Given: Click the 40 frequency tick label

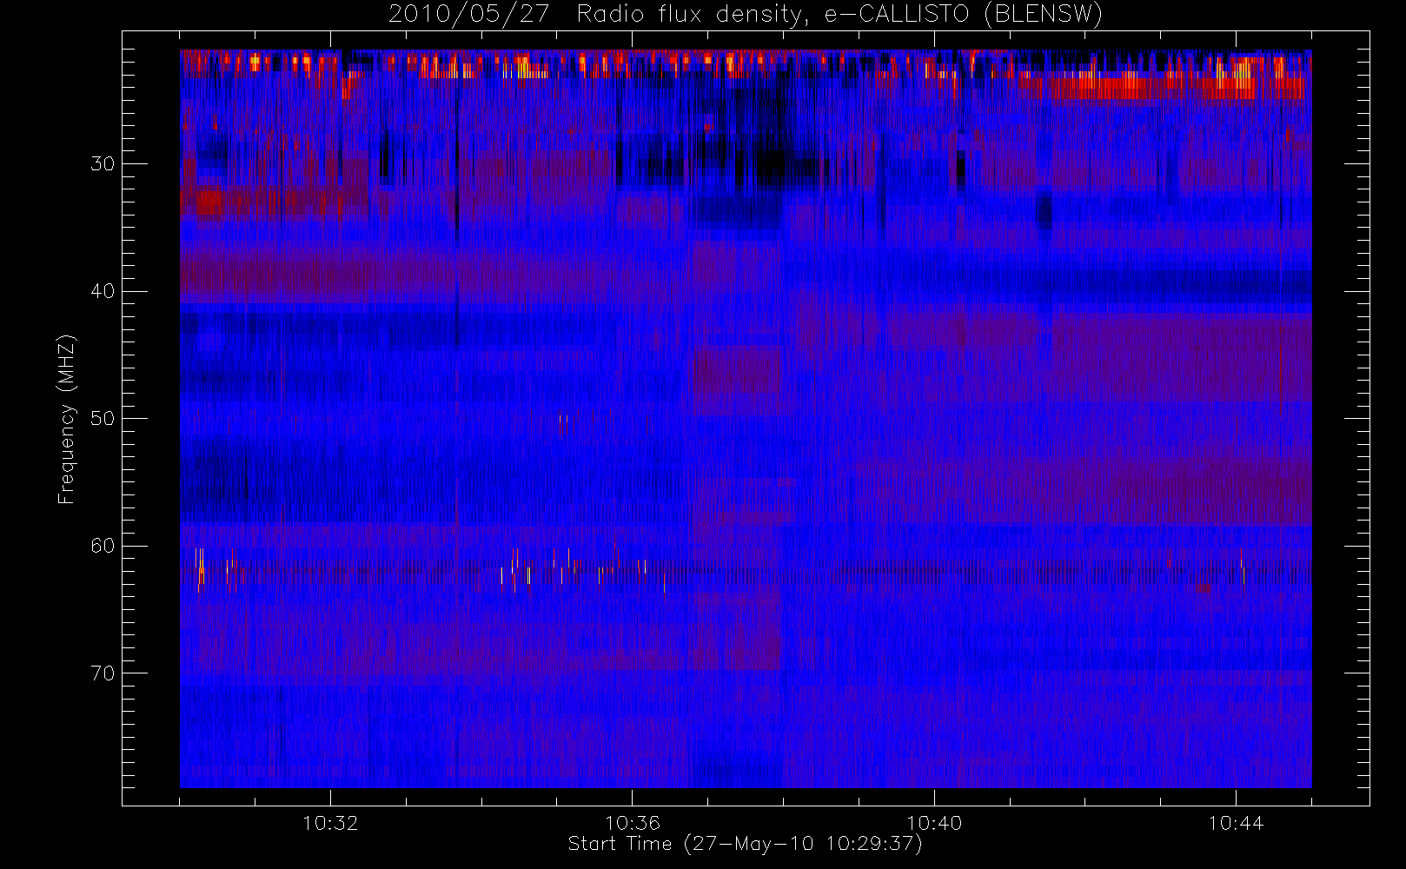Looking at the screenshot, I should [x=103, y=291].
